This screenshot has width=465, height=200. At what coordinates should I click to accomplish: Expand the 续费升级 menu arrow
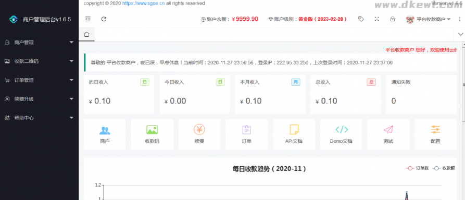coord(71,99)
